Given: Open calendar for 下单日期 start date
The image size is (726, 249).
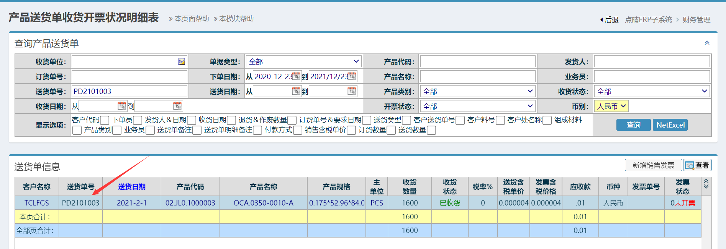Looking at the screenshot, I should (x=296, y=76).
